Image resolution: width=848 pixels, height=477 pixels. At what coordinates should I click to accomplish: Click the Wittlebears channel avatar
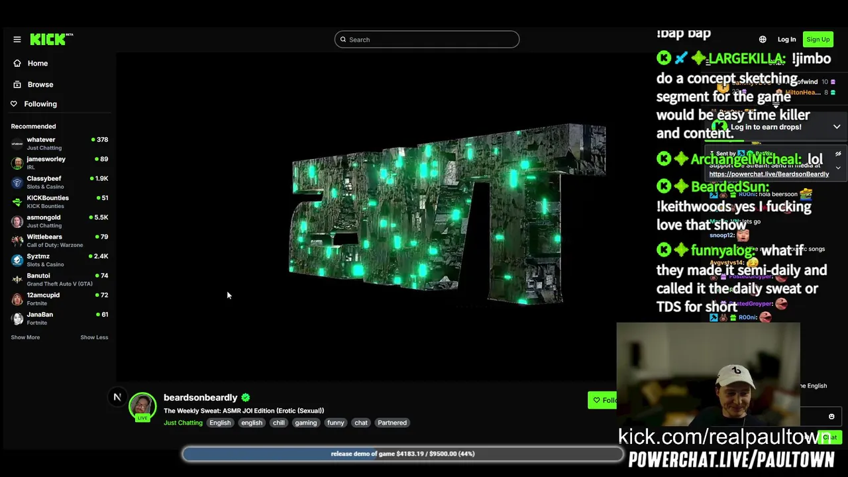17,240
